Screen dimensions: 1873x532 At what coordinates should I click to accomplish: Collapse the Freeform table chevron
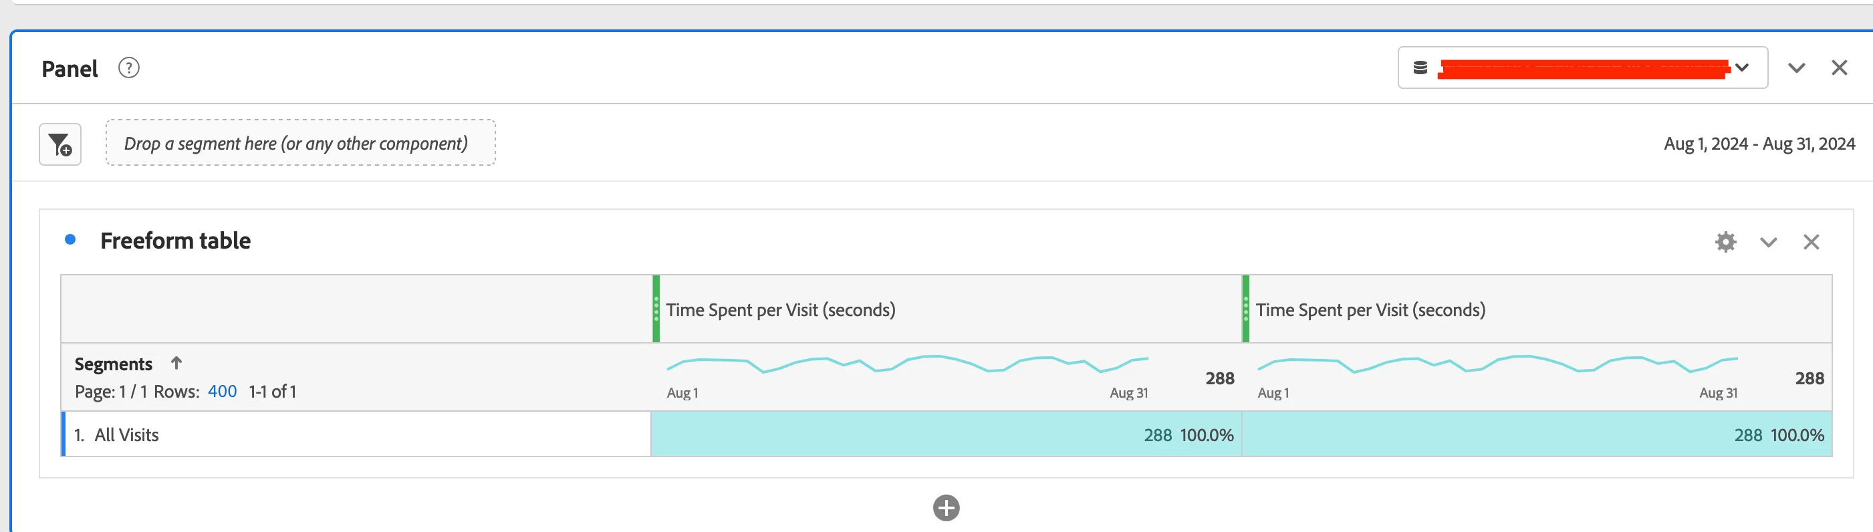[1768, 242]
